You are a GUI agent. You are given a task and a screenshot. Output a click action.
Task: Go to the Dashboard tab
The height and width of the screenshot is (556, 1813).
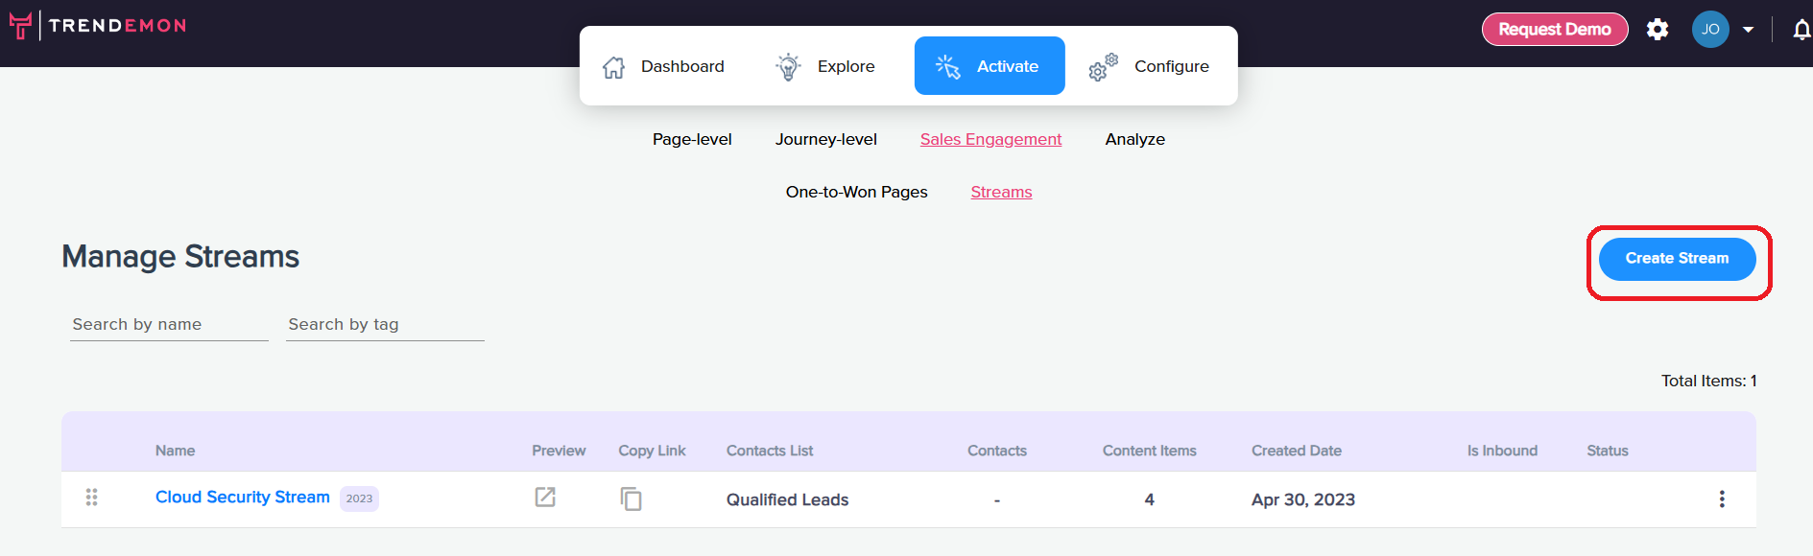point(663,66)
